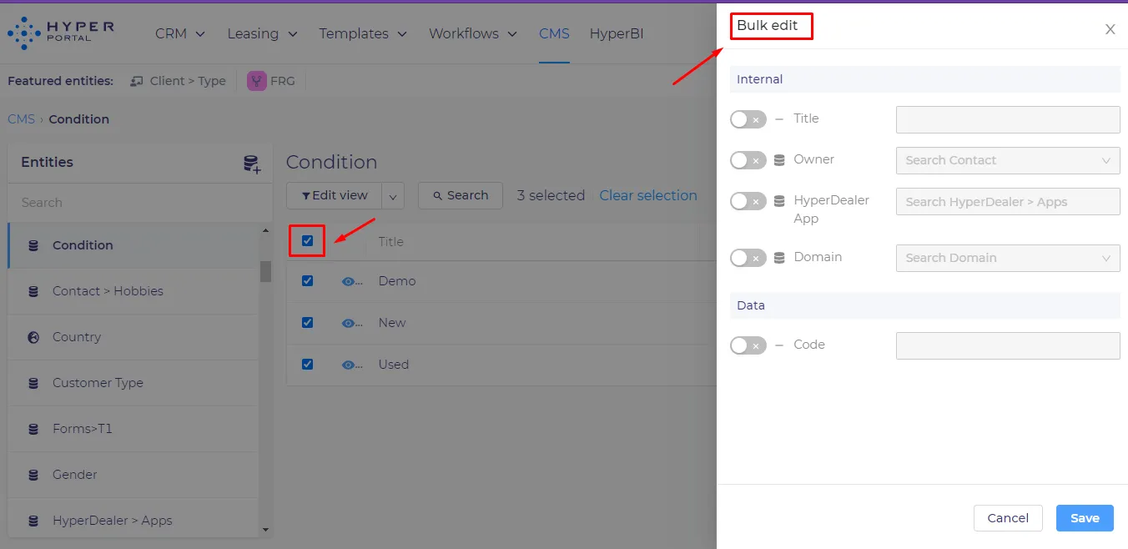Switch to the HyperBI tab

pos(617,33)
